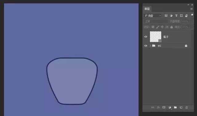Open the 正常 blend mode dropdown
This screenshot has width=197, height=116.
coord(155,21)
